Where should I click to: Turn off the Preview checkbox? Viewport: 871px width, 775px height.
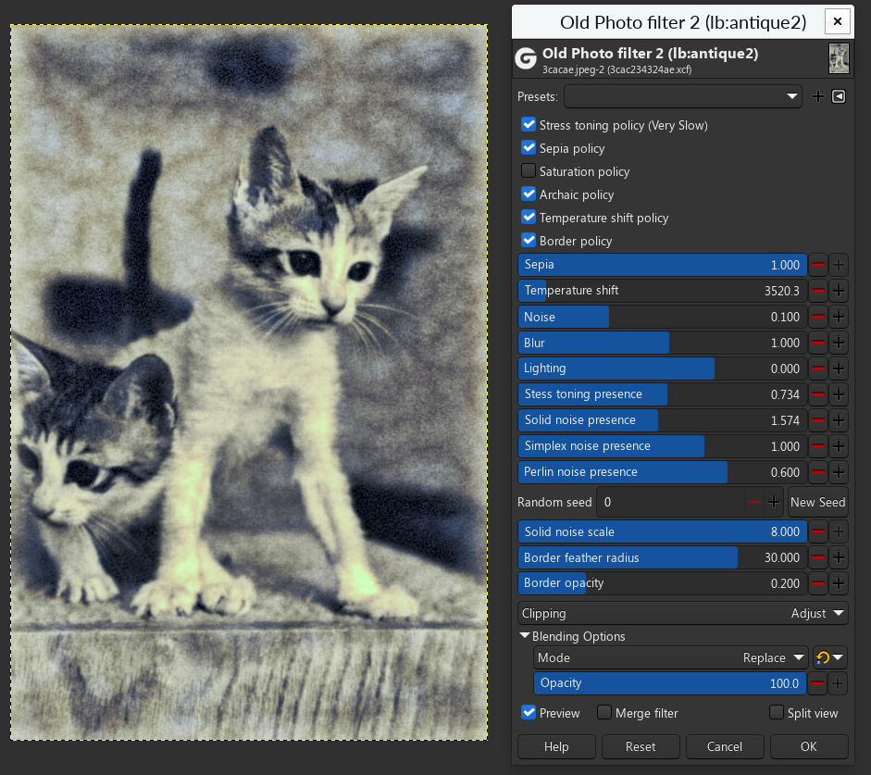click(529, 712)
